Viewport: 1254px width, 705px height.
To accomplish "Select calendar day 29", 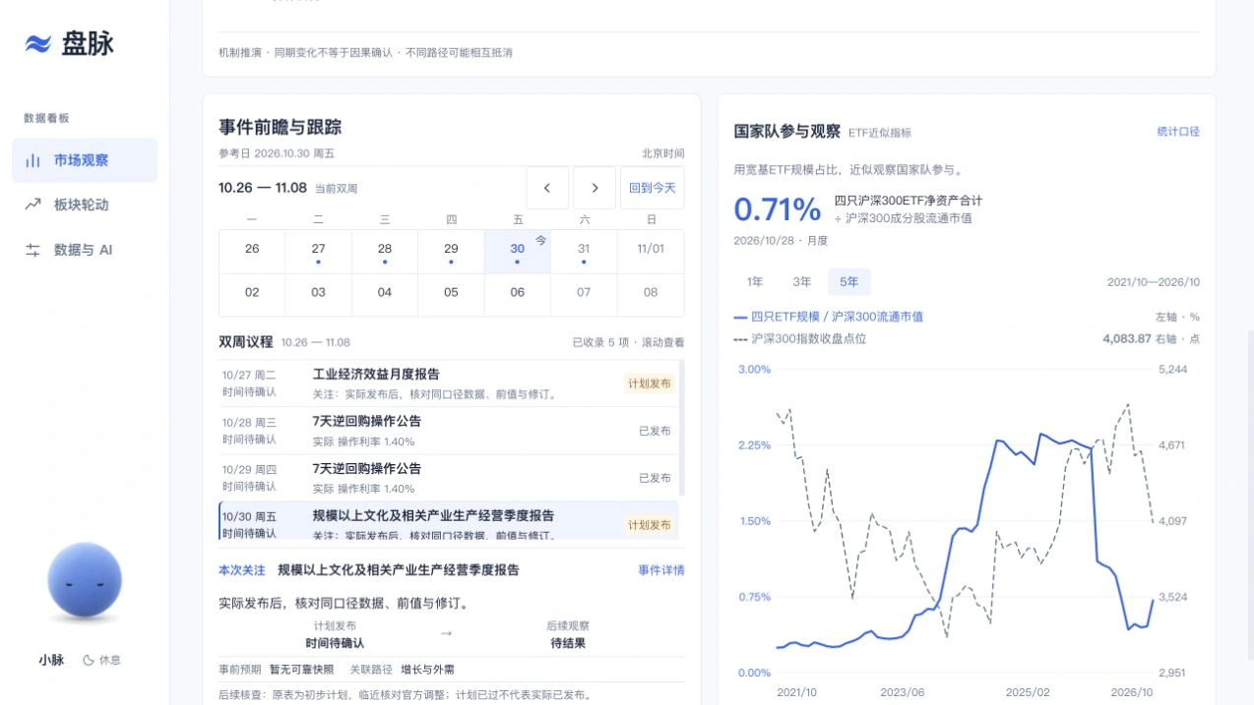I will (451, 252).
